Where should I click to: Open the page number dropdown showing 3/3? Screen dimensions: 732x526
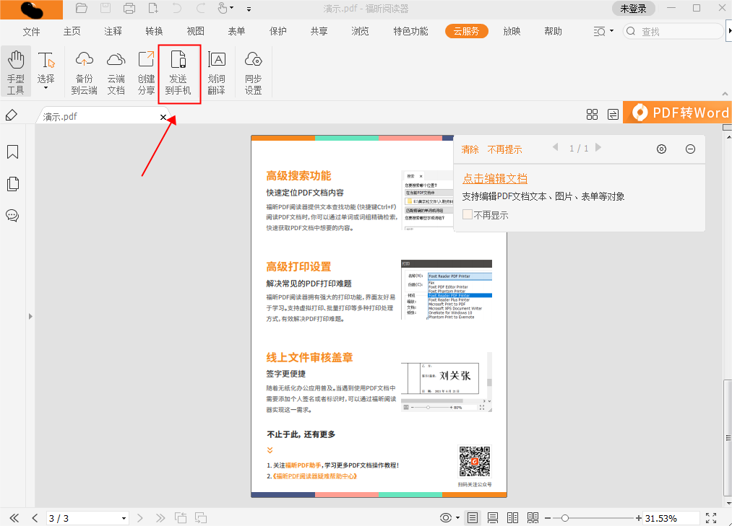(124, 517)
